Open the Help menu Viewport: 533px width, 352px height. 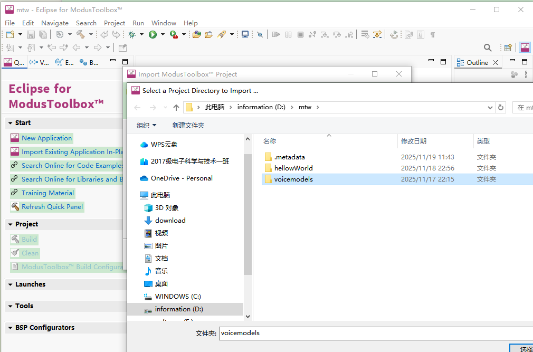point(191,23)
